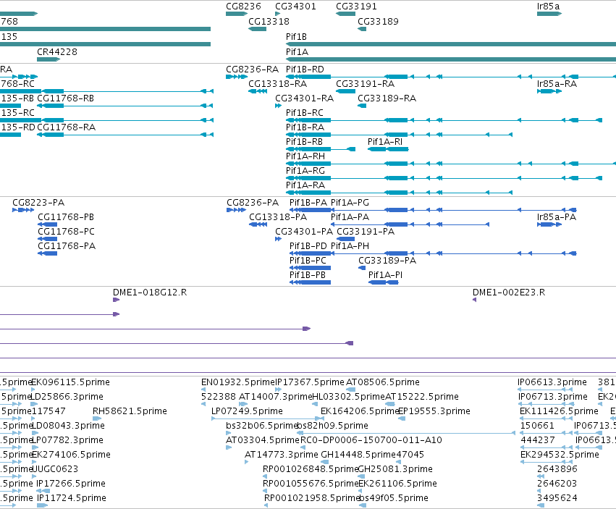Select the LP07249.5prime EST label

click(247, 411)
